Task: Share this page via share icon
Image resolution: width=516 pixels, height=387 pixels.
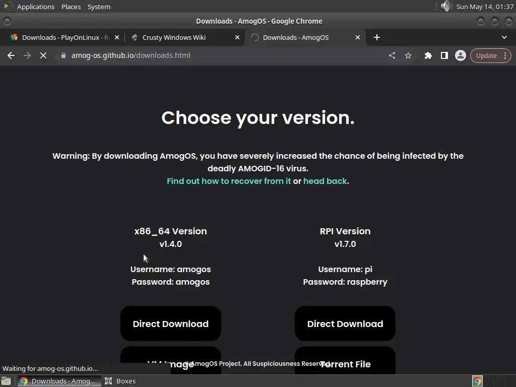Action: [x=392, y=55]
